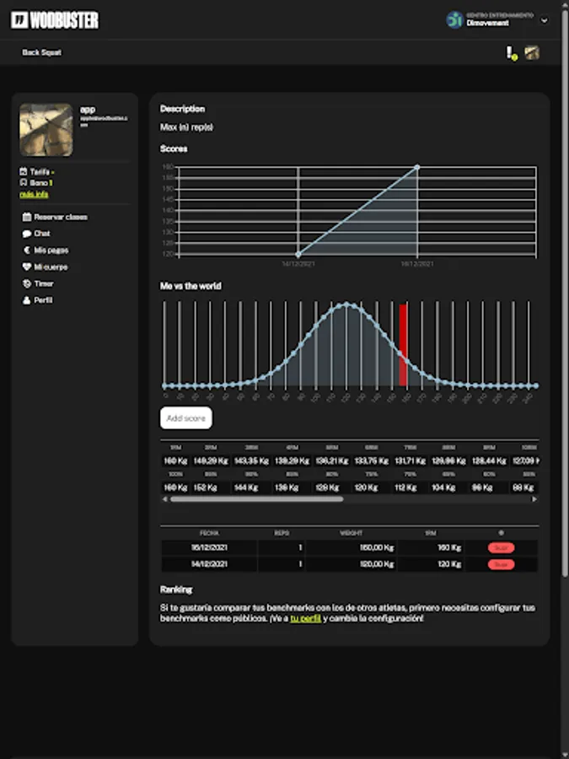Click the Perfil person icon
The image size is (569, 759).
click(27, 300)
